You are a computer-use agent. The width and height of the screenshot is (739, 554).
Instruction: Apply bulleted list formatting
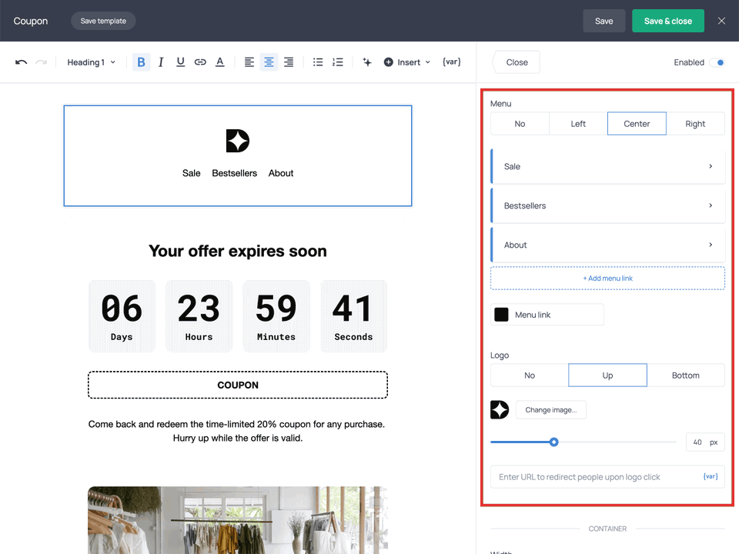pyautogui.click(x=318, y=62)
